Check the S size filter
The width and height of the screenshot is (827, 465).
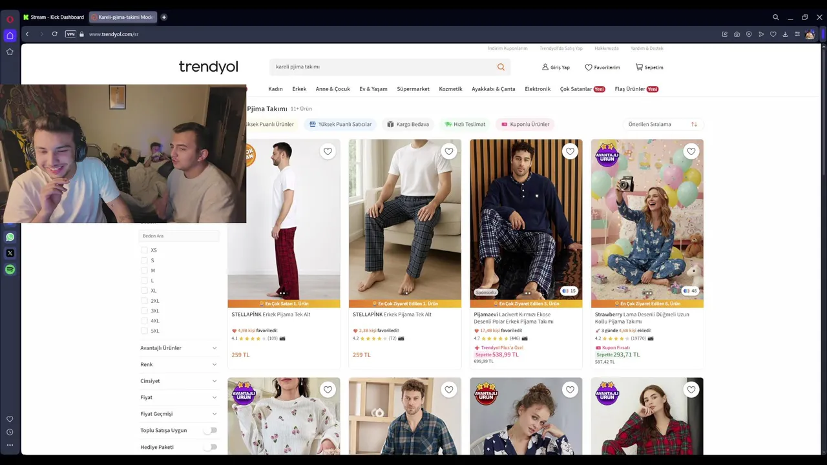click(x=144, y=260)
